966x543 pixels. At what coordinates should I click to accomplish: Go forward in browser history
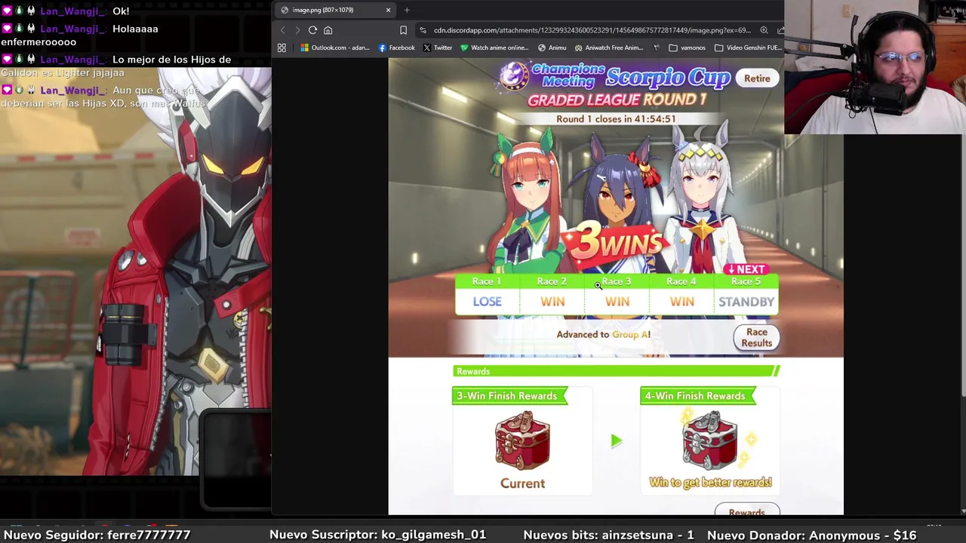297,30
